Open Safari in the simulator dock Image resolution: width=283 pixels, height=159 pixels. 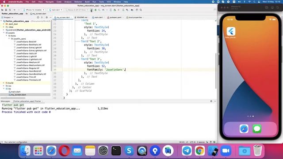tap(244, 129)
